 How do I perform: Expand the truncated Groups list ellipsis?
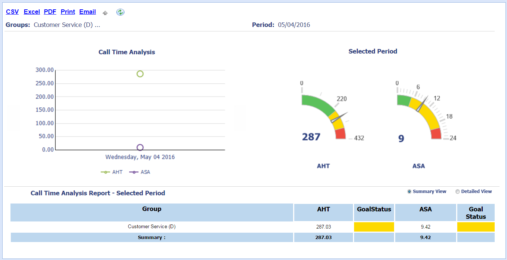click(x=97, y=25)
